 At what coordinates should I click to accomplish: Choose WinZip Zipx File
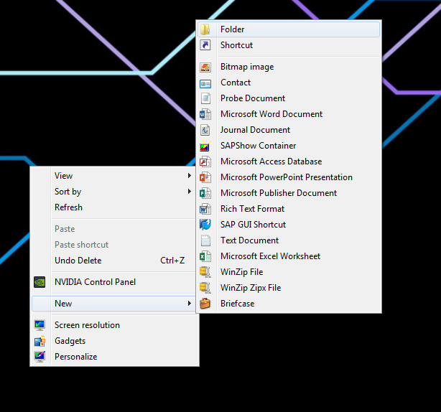click(289, 288)
